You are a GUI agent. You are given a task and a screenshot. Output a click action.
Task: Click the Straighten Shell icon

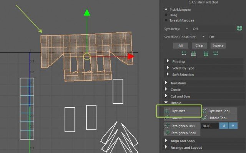tap(167, 133)
